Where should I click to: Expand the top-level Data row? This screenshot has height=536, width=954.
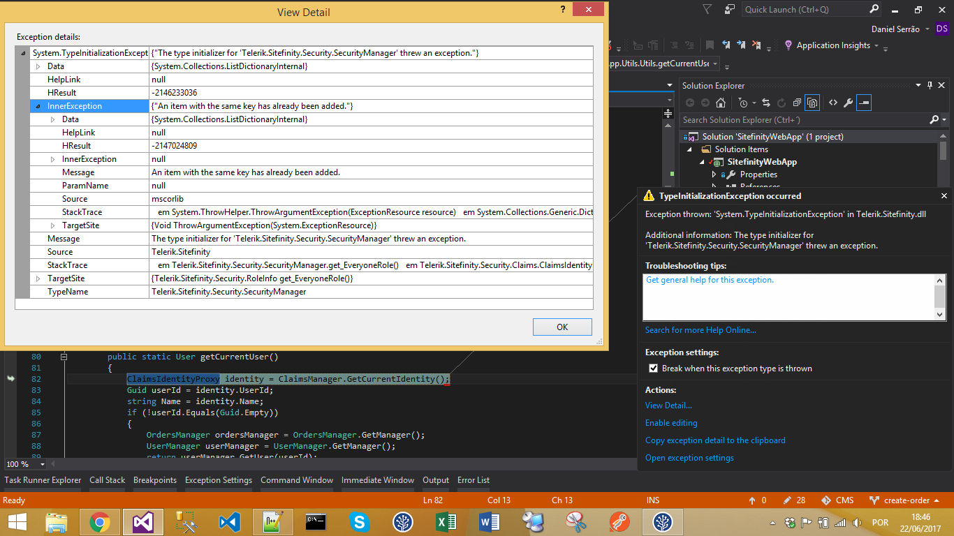pyautogui.click(x=38, y=66)
